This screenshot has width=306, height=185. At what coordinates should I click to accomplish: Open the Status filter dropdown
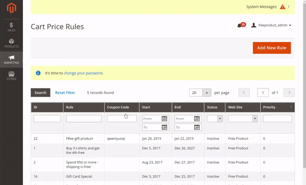[215, 119]
